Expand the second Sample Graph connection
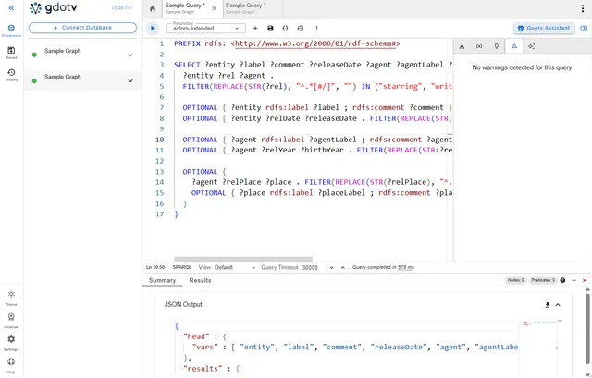The image size is (592, 378). (130, 80)
